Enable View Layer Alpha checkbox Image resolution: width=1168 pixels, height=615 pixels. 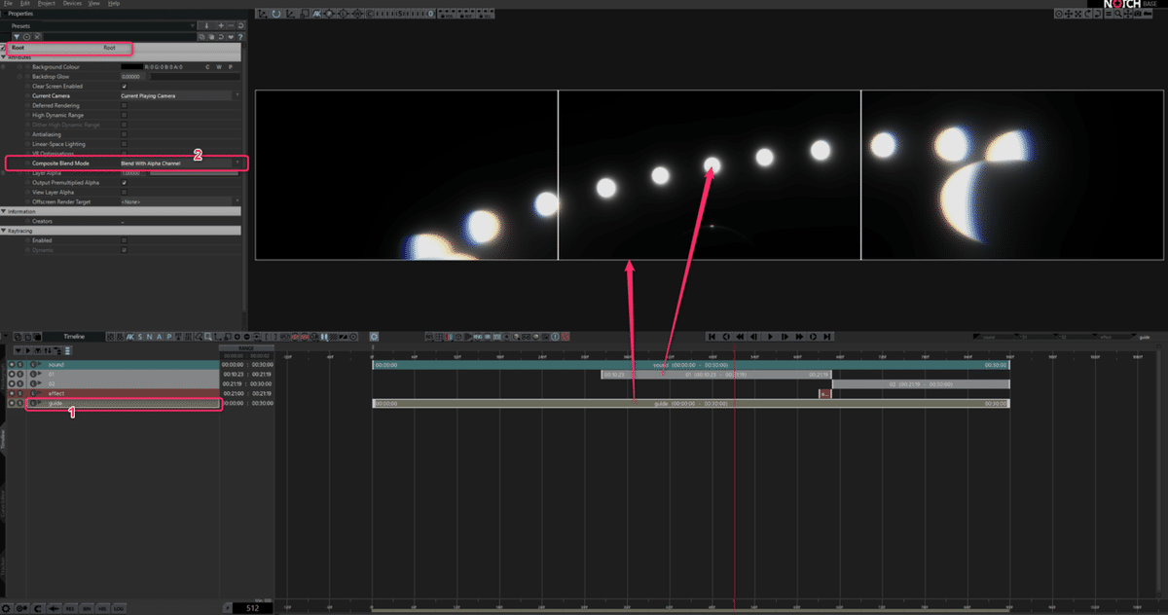tap(124, 192)
